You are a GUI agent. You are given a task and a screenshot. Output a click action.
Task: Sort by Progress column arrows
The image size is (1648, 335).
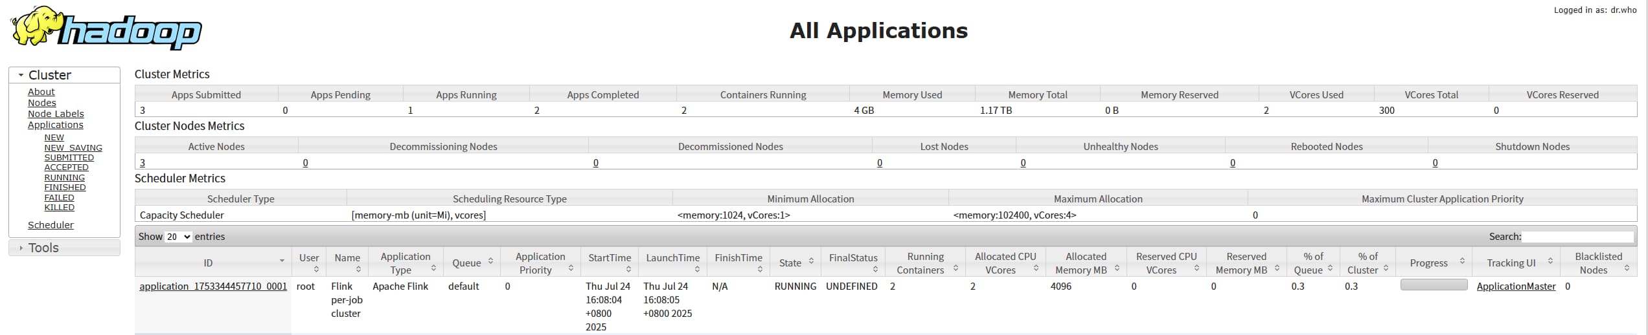[x=1462, y=261]
